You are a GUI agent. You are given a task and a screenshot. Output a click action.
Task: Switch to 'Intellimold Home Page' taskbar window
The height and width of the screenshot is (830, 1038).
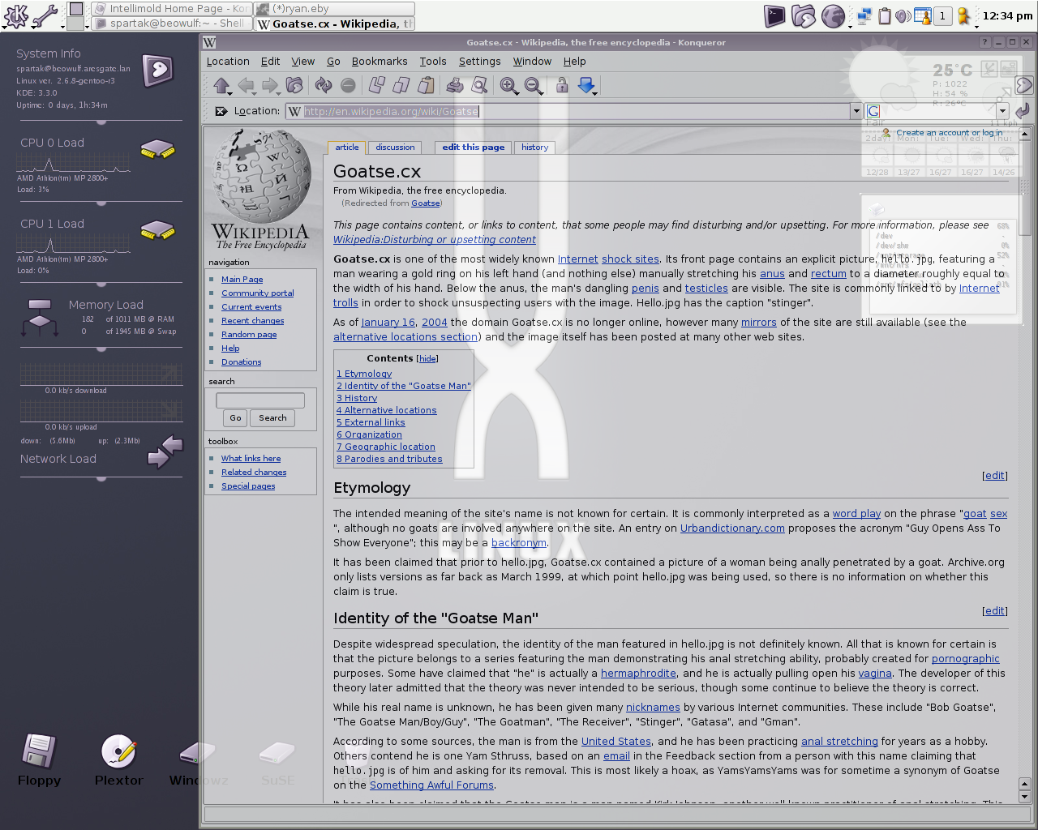click(x=171, y=8)
